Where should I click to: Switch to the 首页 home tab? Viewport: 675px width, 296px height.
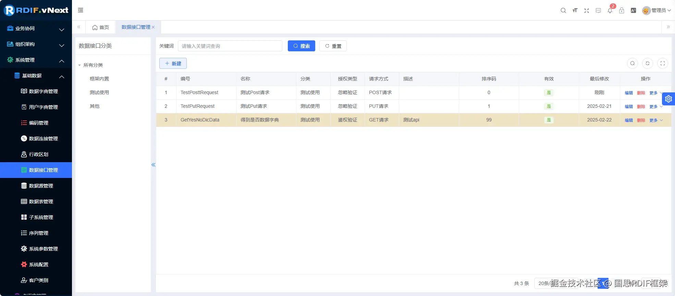[x=101, y=27]
